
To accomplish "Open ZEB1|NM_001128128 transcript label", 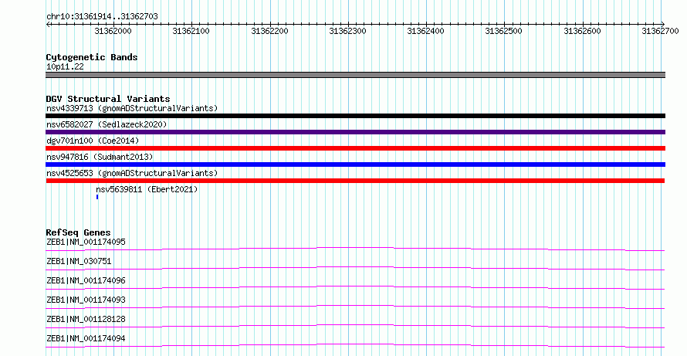I will (x=86, y=319).
